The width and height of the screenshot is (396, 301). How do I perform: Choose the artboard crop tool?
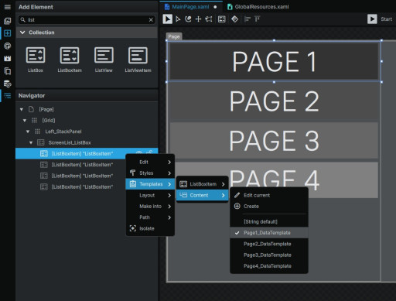(x=209, y=19)
